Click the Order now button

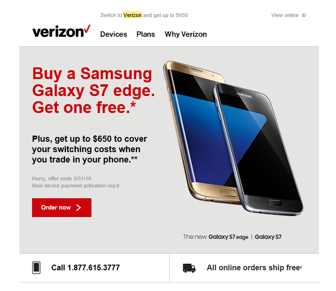62,208
